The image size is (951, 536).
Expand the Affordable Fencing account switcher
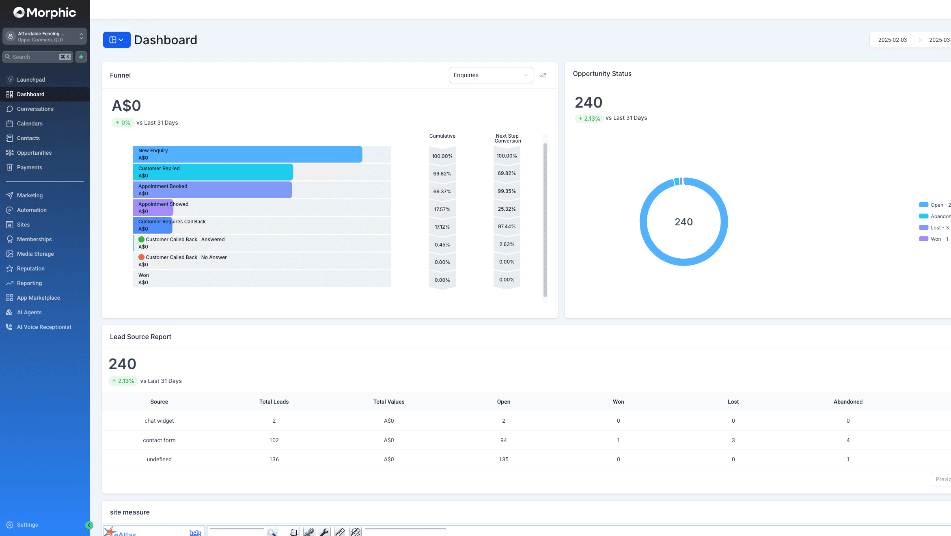click(x=45, y=37)
